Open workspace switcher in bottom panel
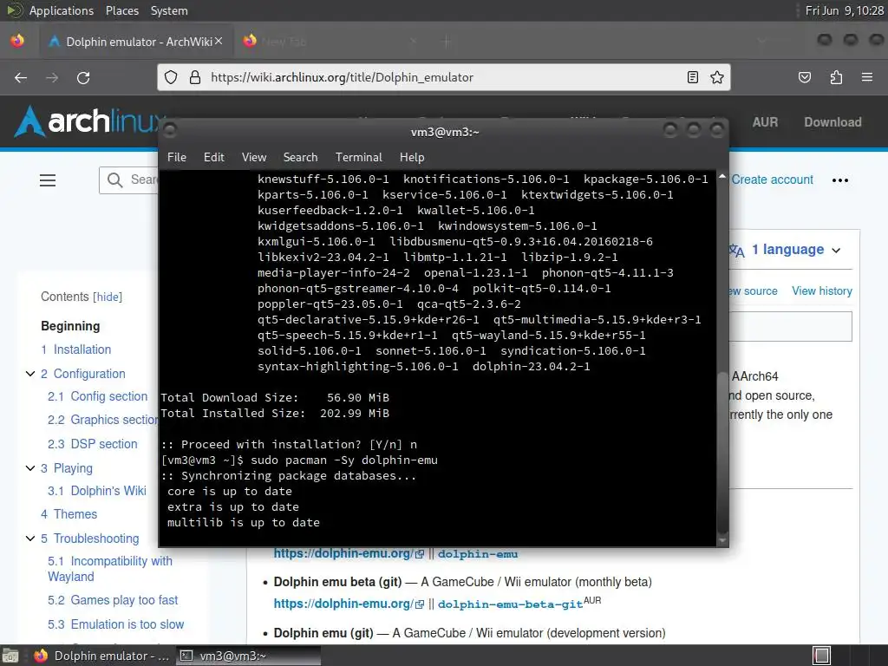The width and height of the screenshot is (888, 666). [x=822, y=656]
